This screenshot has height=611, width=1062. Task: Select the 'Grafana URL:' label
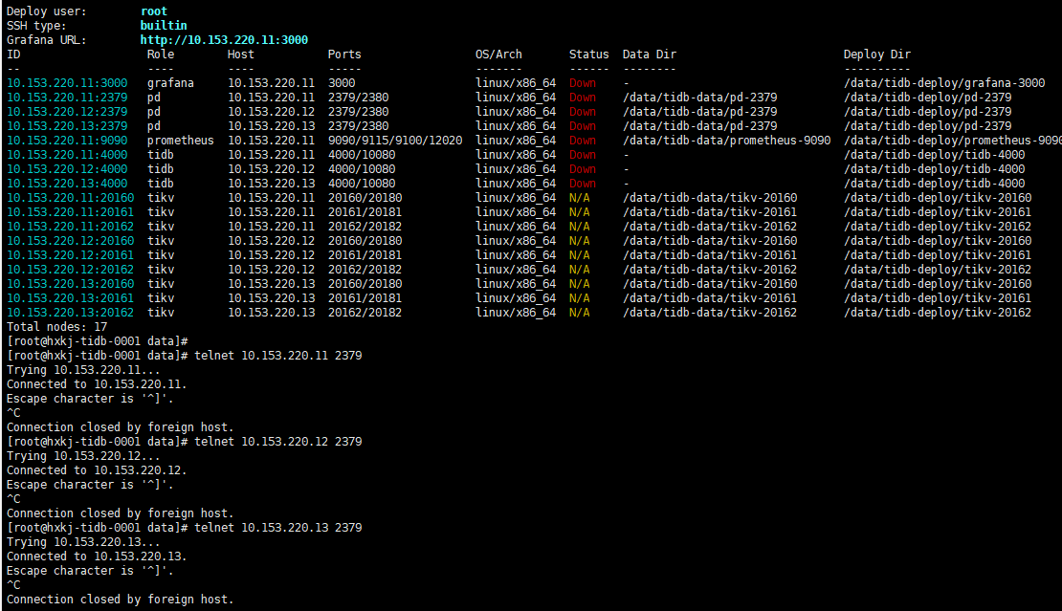pyautogui.click(x=47, y=40)
